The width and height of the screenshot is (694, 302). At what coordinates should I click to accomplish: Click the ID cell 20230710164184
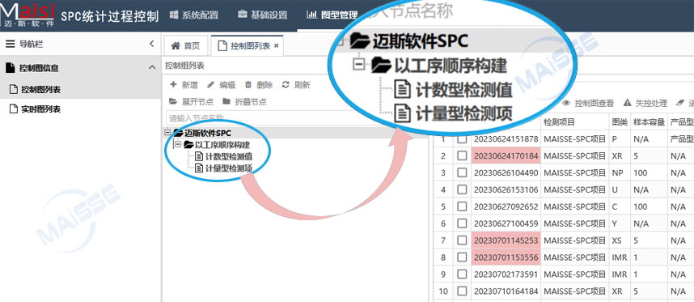(506, 291)
